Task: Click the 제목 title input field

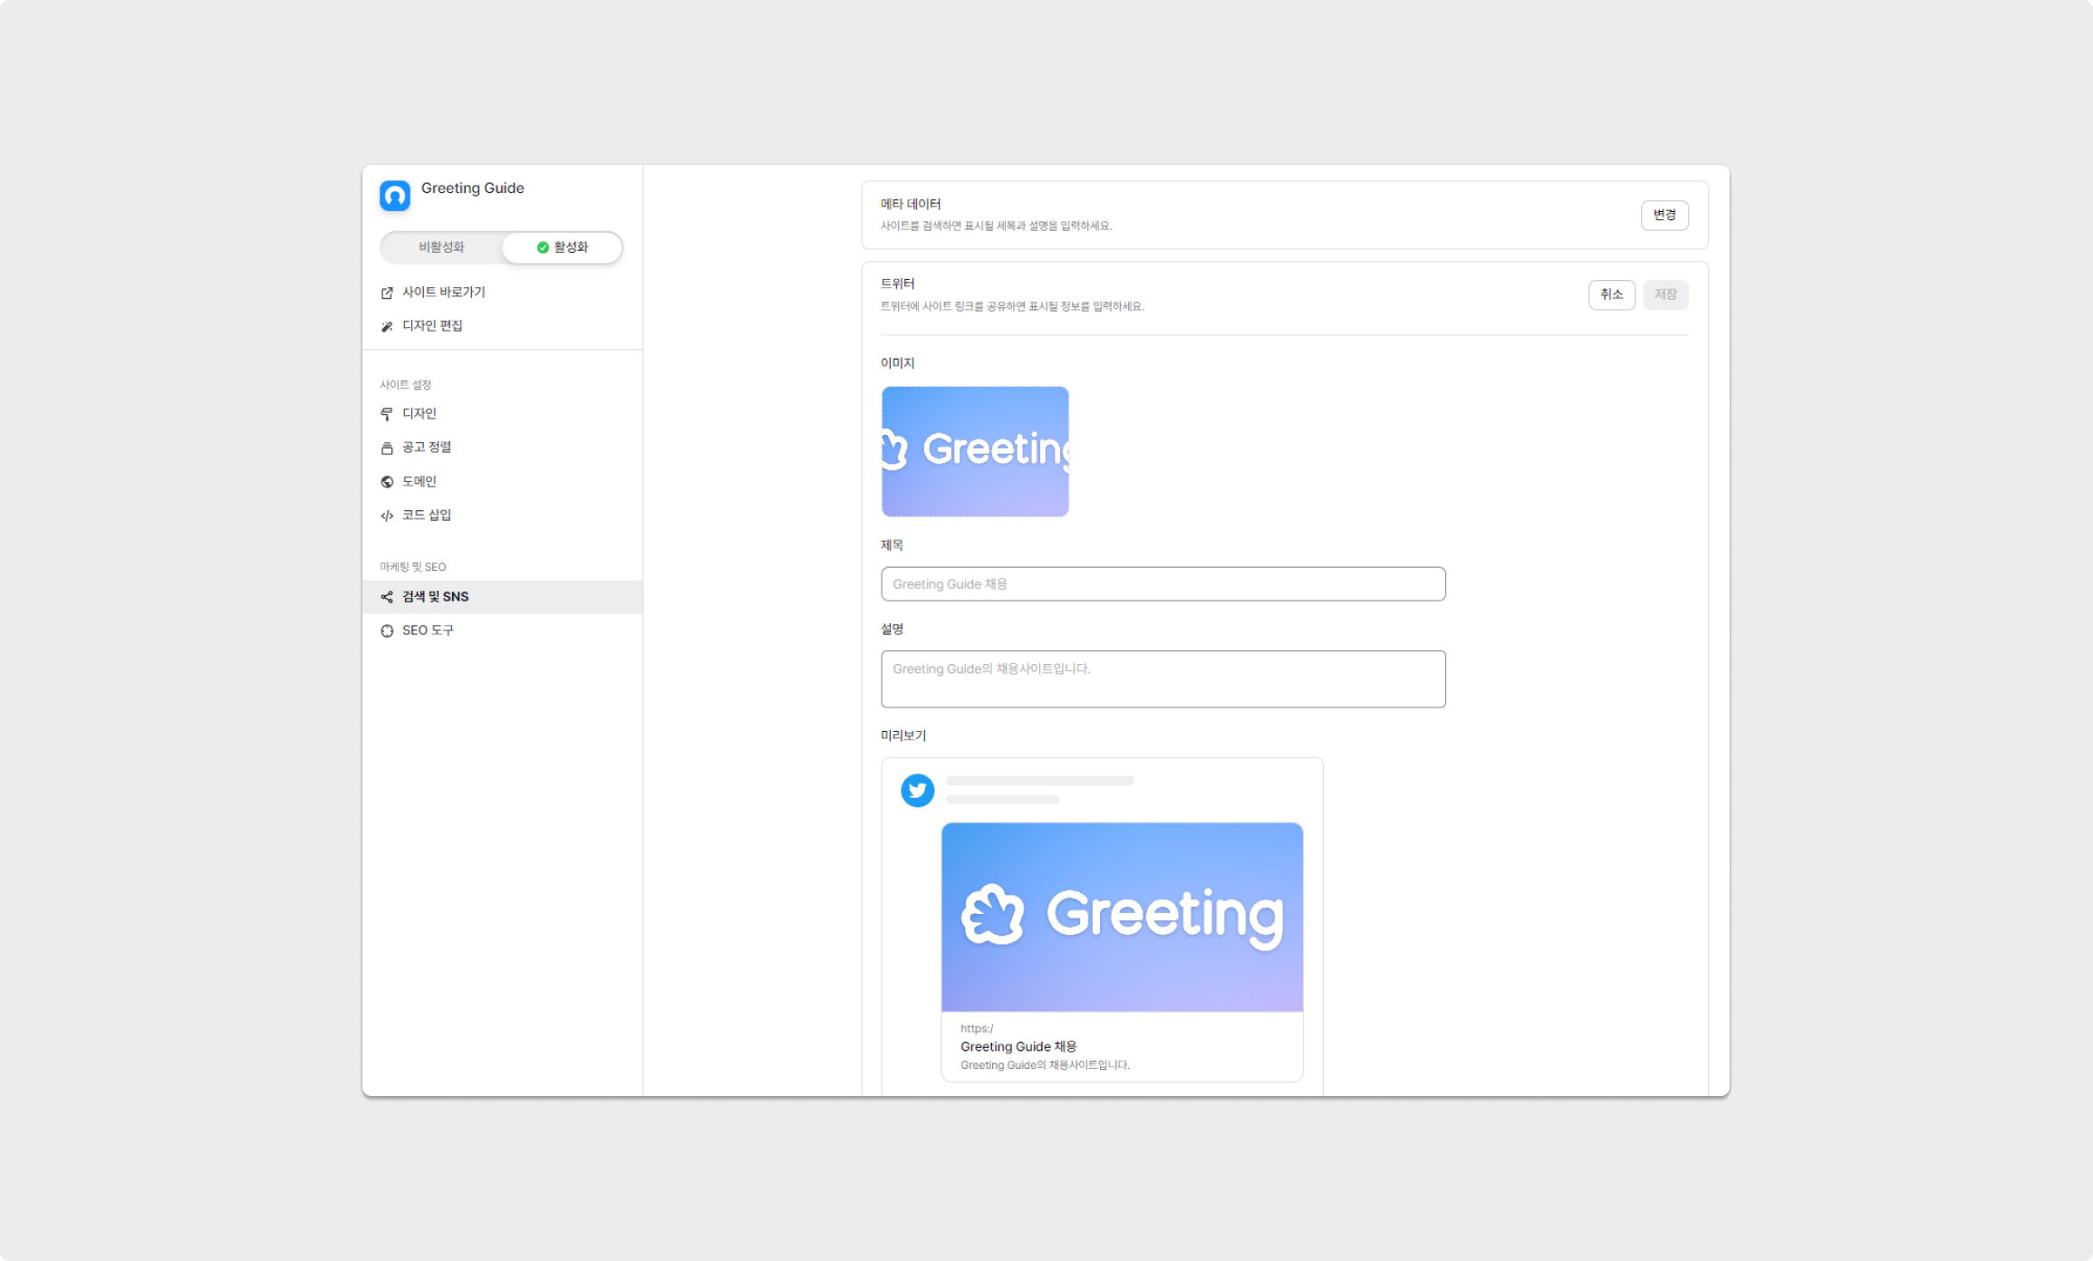Action: point(1162,584)
